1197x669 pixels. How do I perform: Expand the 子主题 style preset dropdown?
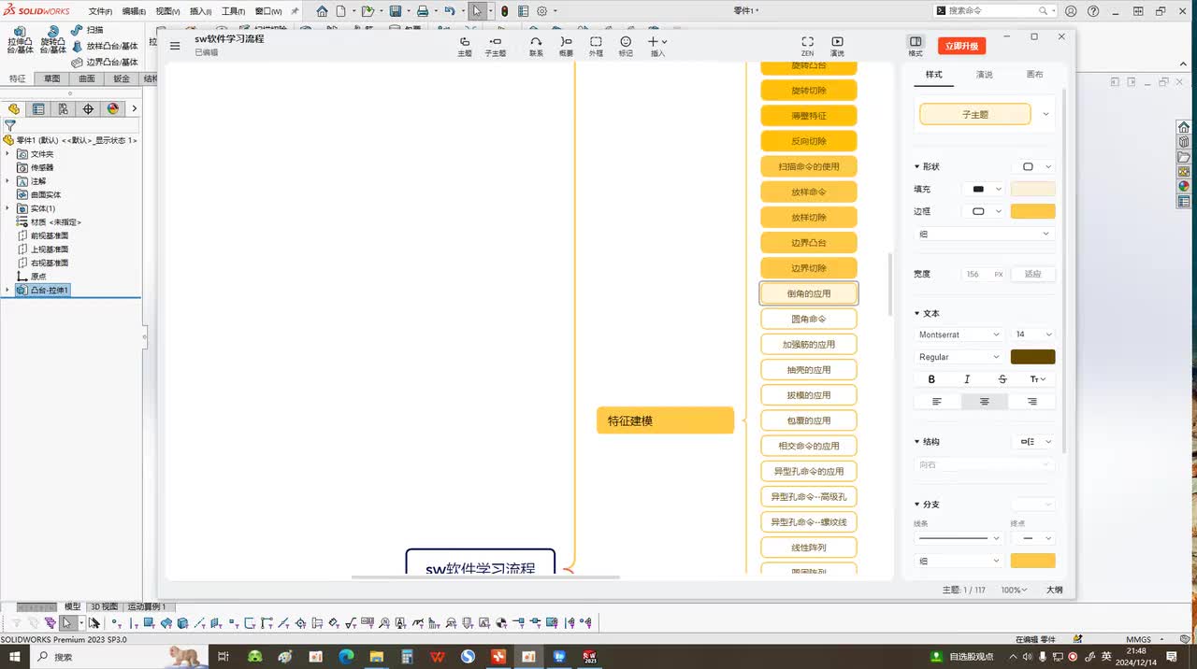tap(1046, 114)
